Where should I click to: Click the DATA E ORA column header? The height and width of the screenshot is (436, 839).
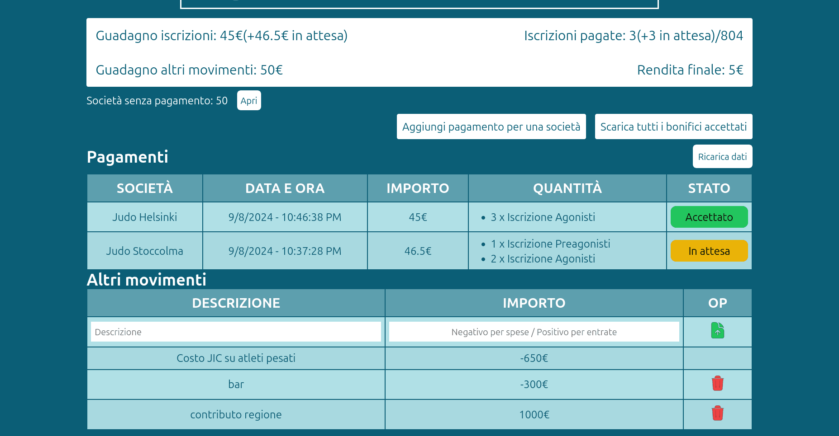point(285,188)
